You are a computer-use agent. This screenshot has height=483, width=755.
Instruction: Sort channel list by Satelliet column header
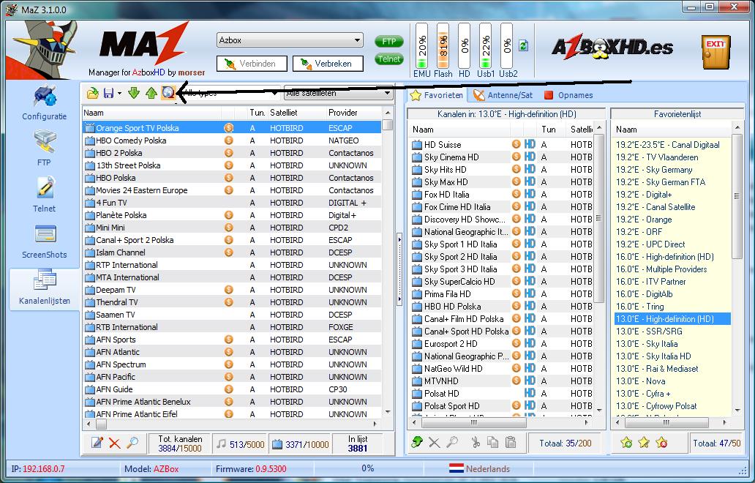[x=297, y=113]
